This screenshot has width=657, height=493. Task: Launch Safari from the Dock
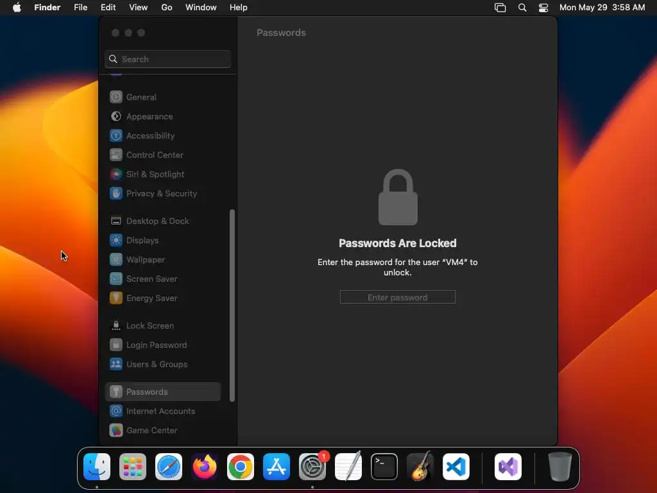coord(169,467)
